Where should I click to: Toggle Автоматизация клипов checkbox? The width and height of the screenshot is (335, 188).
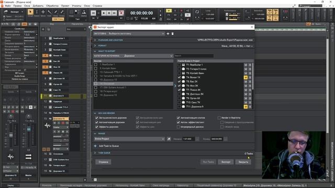click(x=178, y=118)
